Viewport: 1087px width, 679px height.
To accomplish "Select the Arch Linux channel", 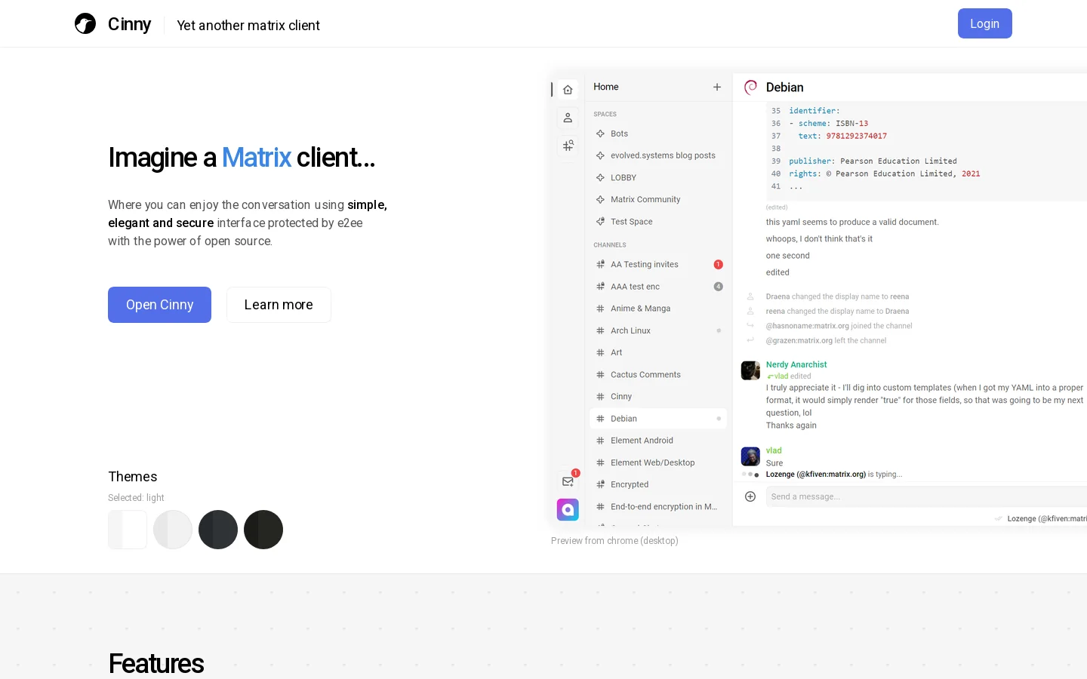I will [x=657, y=330].
